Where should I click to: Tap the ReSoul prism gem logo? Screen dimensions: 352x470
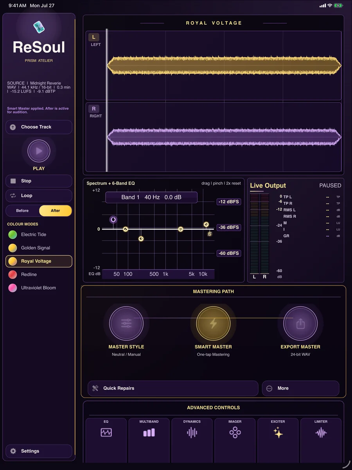coord(39,27)
